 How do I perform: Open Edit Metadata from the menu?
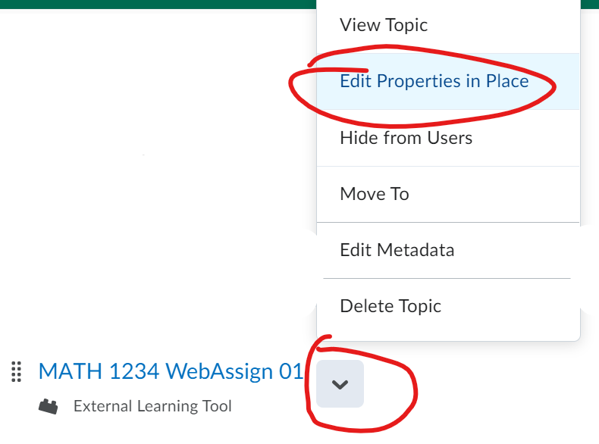(x=397, y=250)
